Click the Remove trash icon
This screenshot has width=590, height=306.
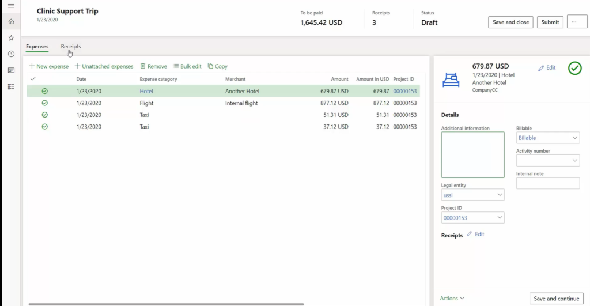(143, 66)
